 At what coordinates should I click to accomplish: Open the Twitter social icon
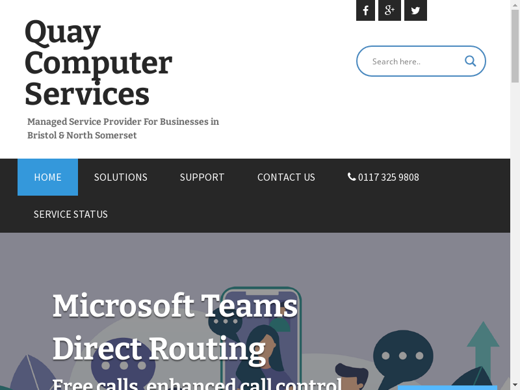click(x=415, y=10)
